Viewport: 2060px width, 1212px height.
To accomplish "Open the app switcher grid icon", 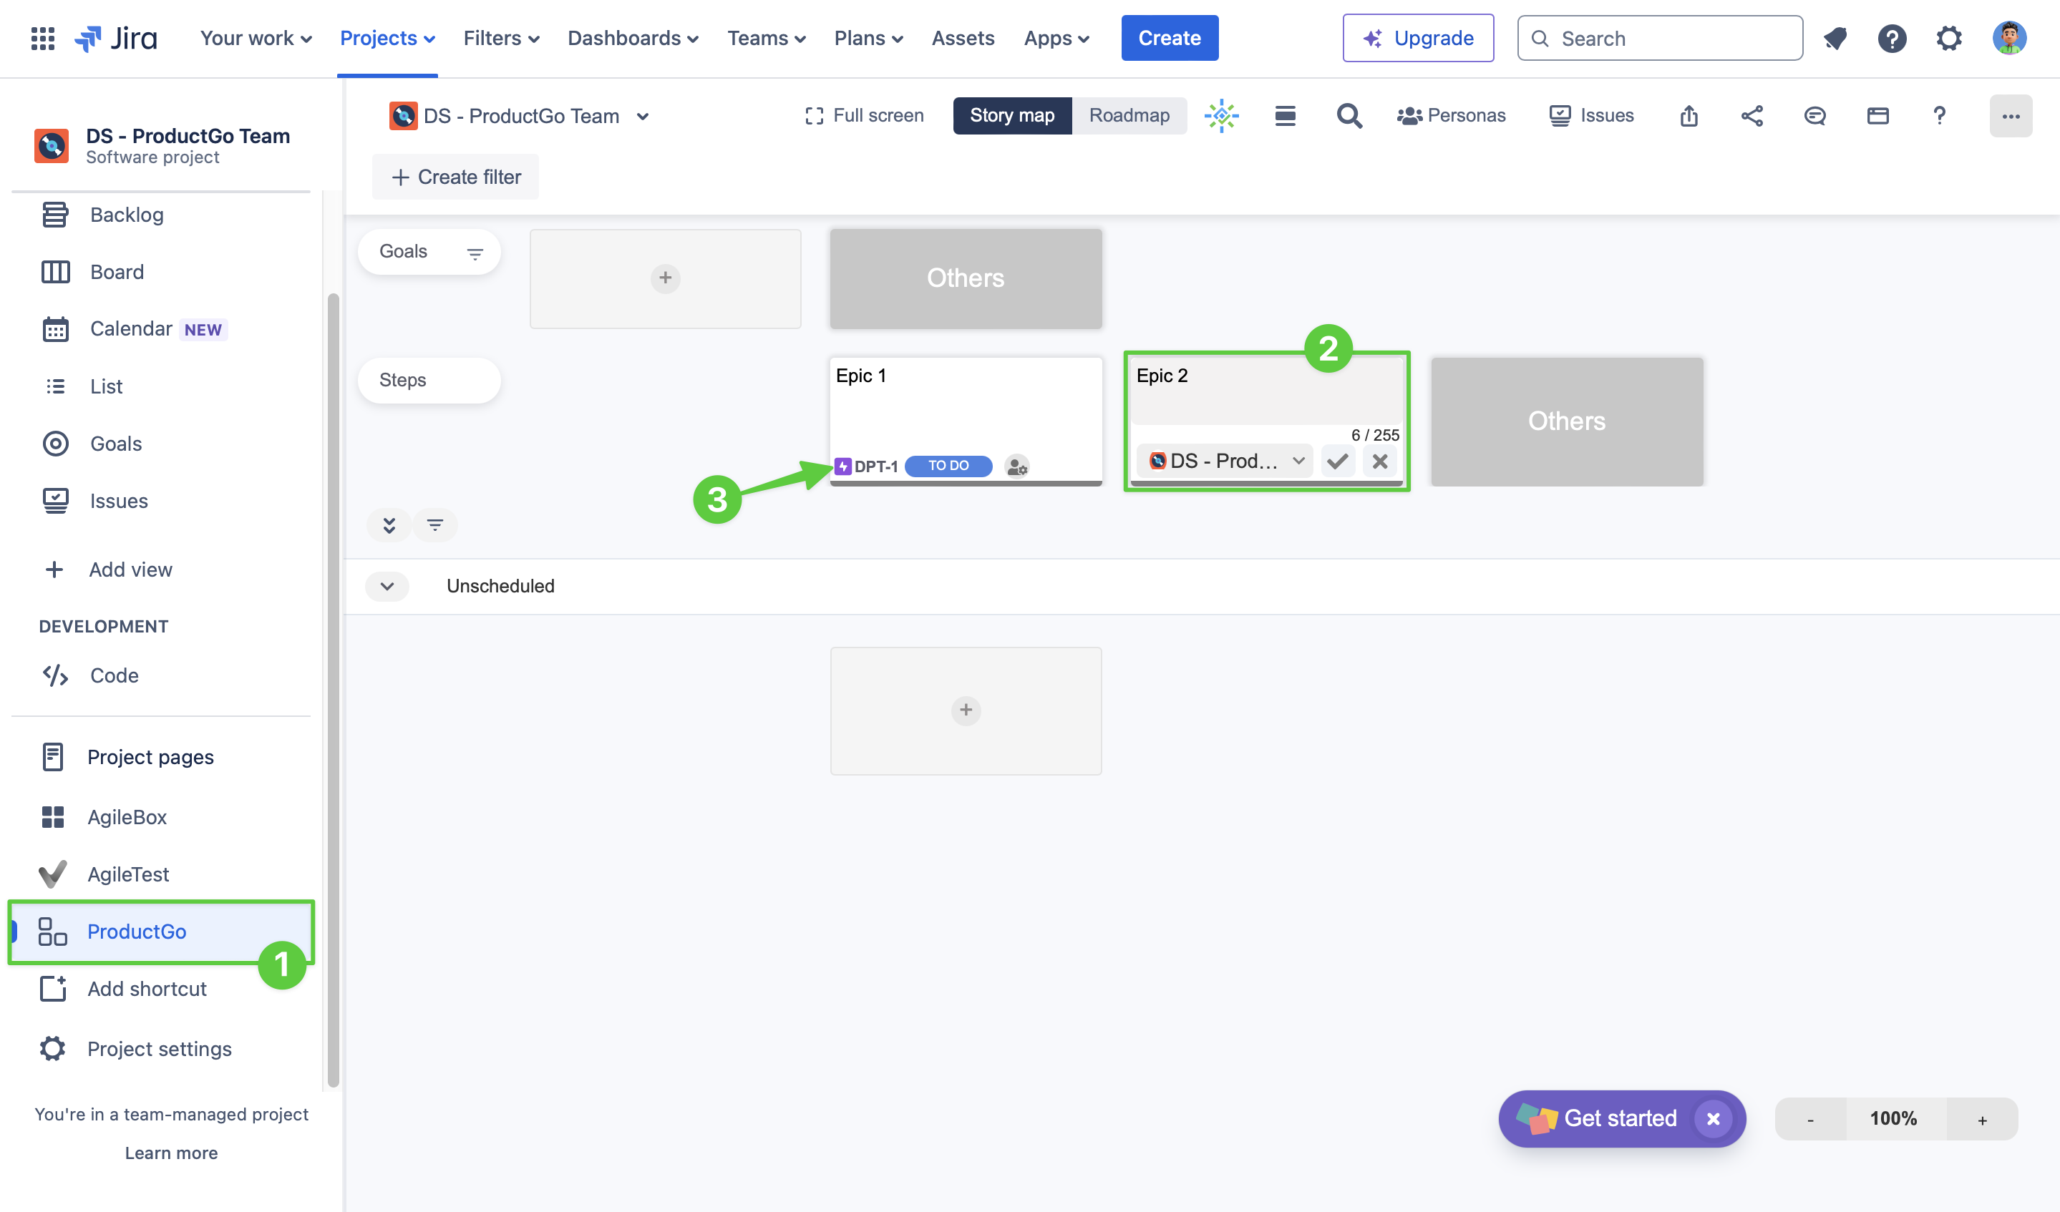I will [42, 39].
